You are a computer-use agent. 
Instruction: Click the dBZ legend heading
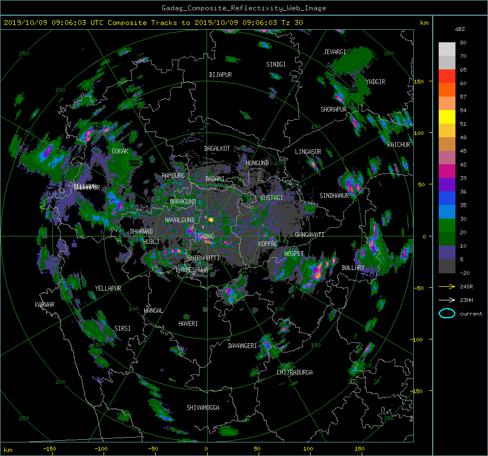460,29
